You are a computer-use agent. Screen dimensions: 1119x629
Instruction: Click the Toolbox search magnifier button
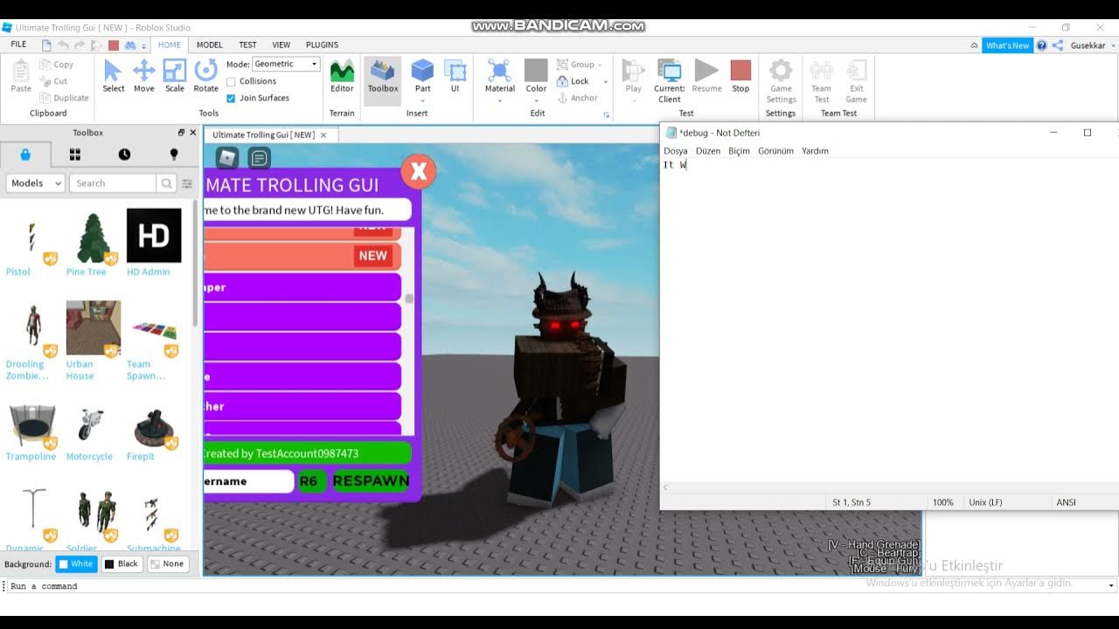[x=166, y=183]
